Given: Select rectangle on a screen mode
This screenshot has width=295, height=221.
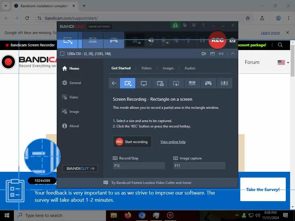Looking at the screenshot, I should tap(128, 83).
